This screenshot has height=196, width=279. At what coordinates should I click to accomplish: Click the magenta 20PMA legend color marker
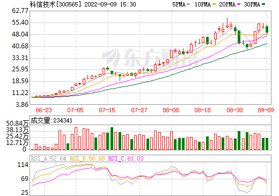pyautogui.click(x=239, y=4)
